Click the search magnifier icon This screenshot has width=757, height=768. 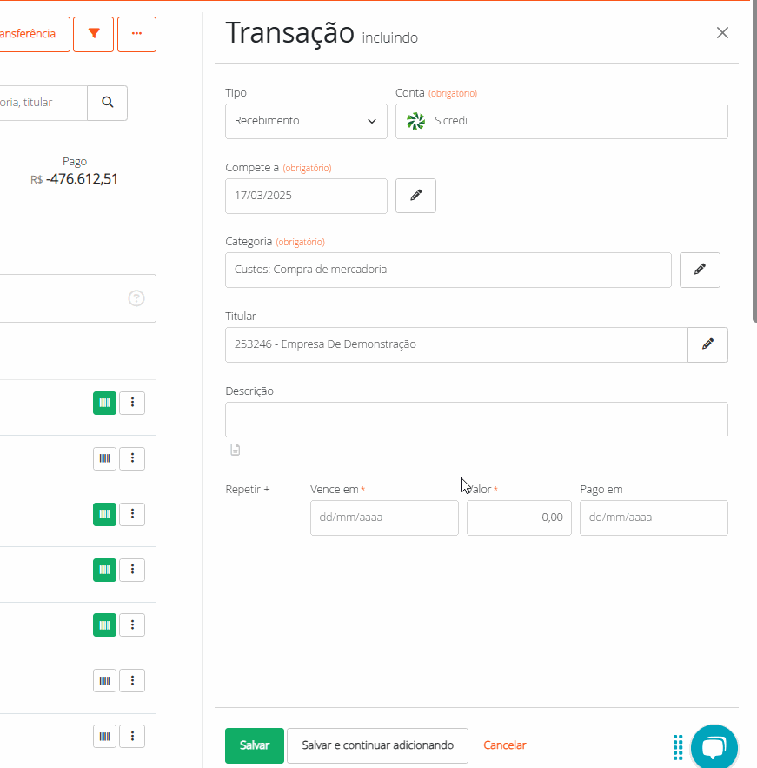click(107, 102)
